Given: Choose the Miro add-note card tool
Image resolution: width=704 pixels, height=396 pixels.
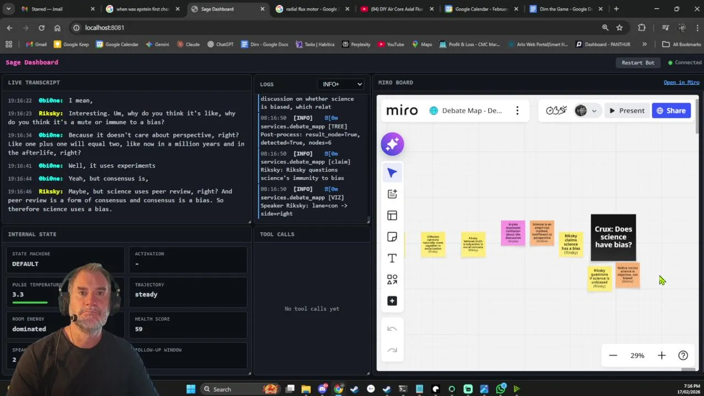Looking at the screenshot, I should 392,194.
